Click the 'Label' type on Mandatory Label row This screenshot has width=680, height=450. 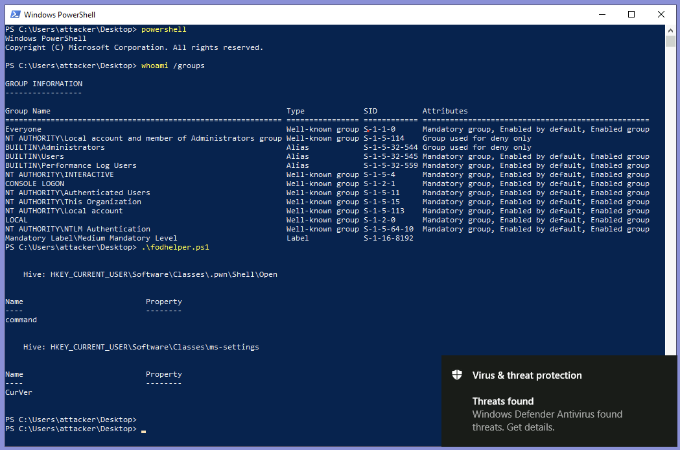coord(298,238)
